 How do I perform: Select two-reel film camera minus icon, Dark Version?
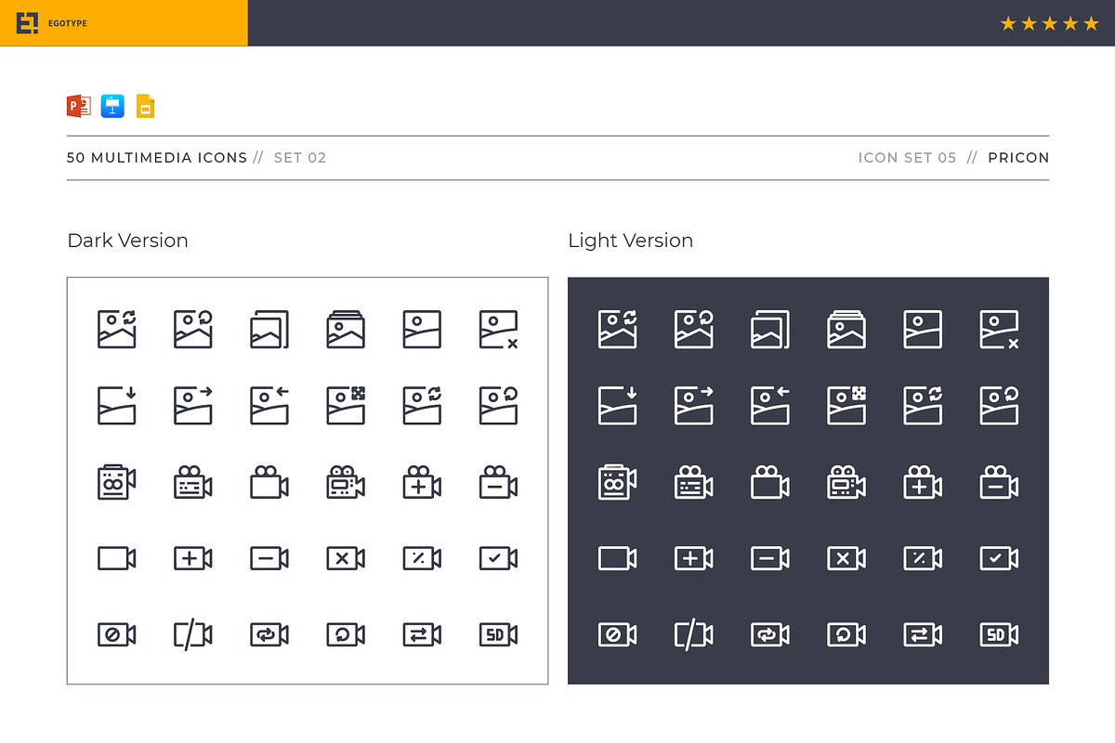point(498,483)
